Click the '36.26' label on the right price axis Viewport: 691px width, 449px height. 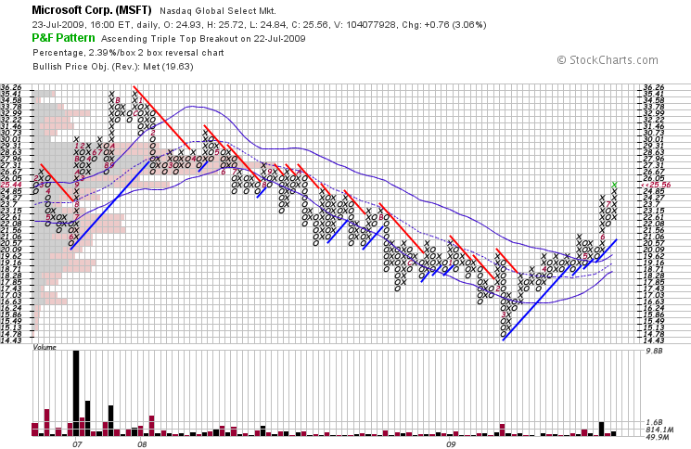(653, 87)
